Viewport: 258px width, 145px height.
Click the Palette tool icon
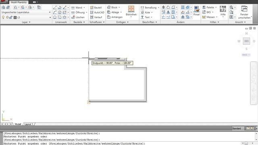pos(204,7)
